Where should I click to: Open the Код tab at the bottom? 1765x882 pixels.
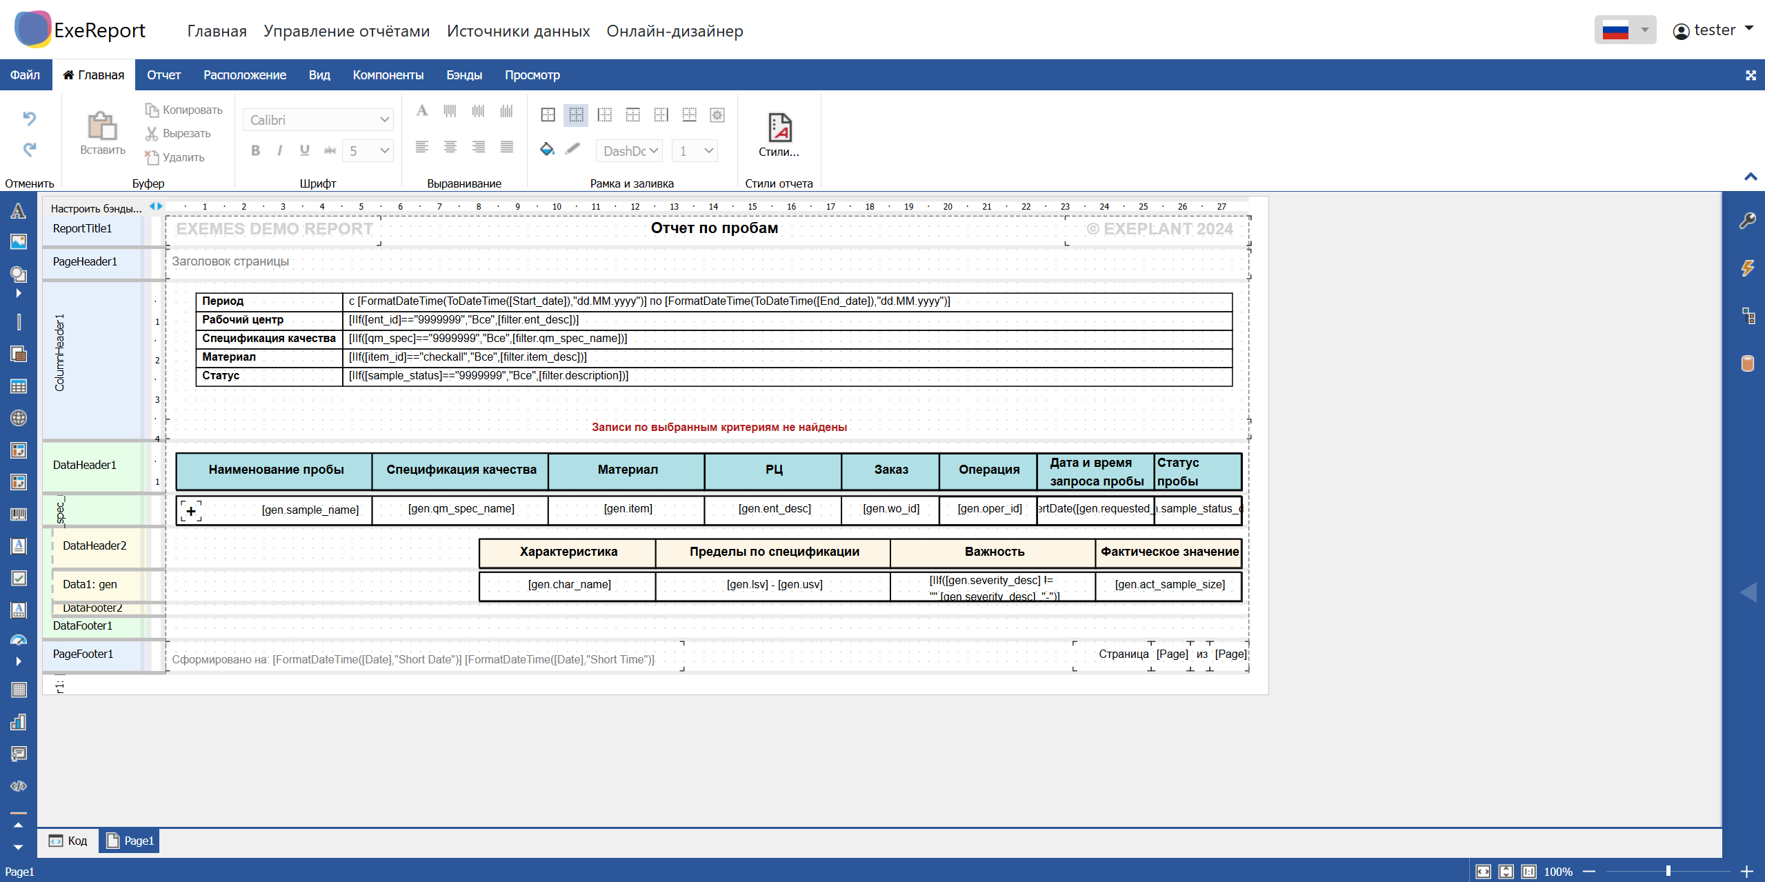(68, 841)
